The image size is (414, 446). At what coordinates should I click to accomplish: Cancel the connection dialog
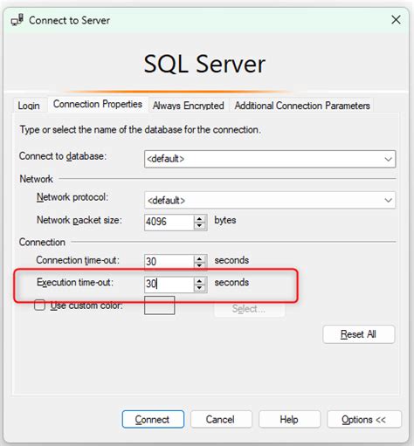tap(221, 419)
